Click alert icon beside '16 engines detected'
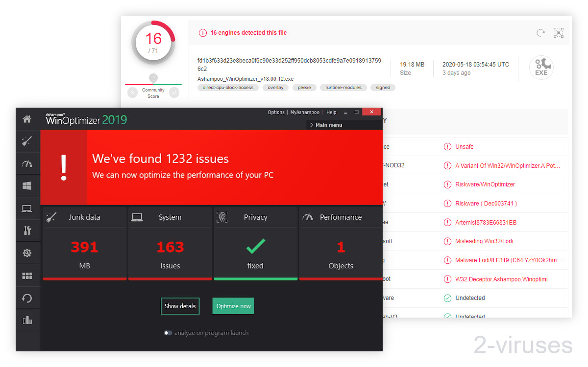The width and height of the screenshot is (588, 367). click(203, 33)
